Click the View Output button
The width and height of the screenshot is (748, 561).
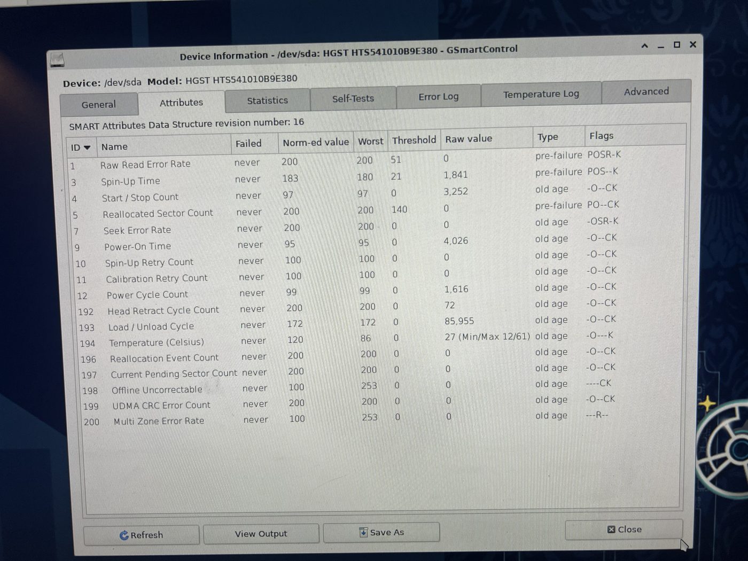tap(261, 534)
